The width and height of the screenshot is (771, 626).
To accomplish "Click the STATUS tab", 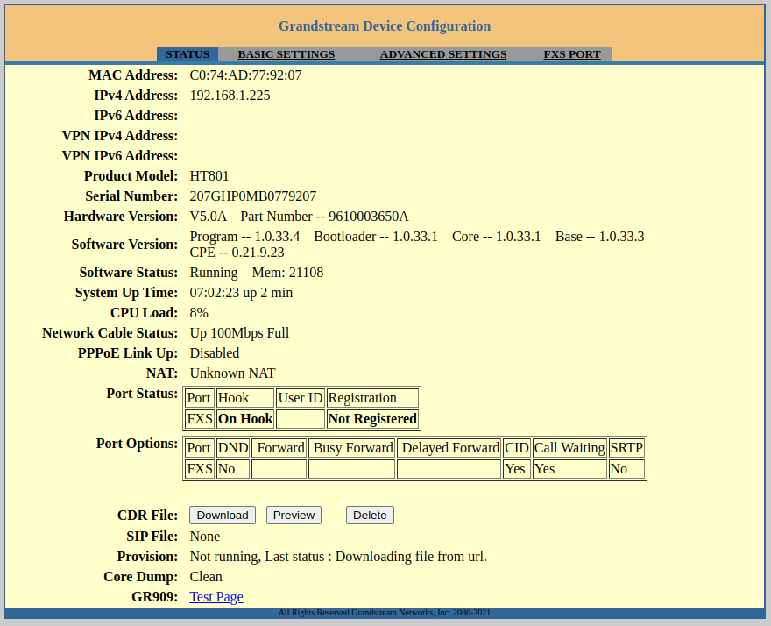I will (x=187, y=53).
